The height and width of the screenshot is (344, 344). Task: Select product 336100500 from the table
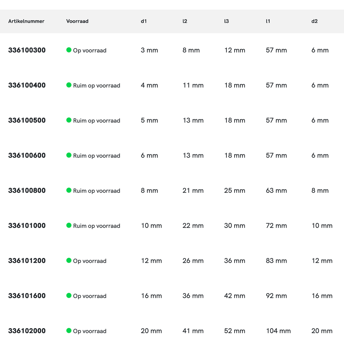pyautogui.click(x=27, y=120)
